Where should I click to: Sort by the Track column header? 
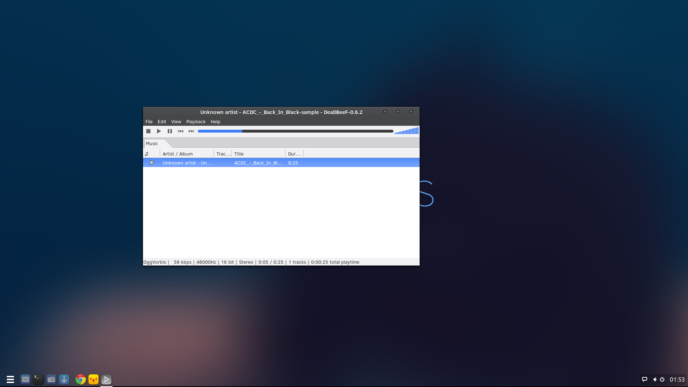click(x=223, y=154)
